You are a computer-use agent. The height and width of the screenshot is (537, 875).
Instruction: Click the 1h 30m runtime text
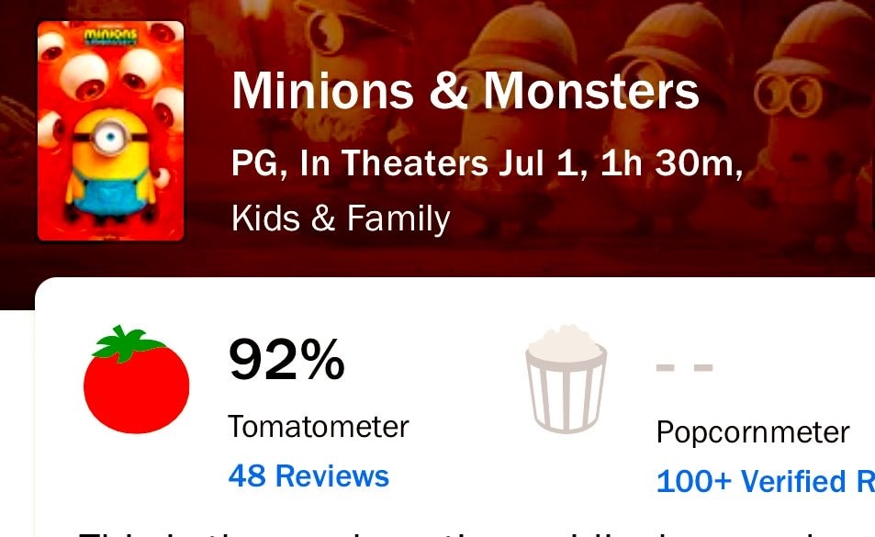(667, 163)
